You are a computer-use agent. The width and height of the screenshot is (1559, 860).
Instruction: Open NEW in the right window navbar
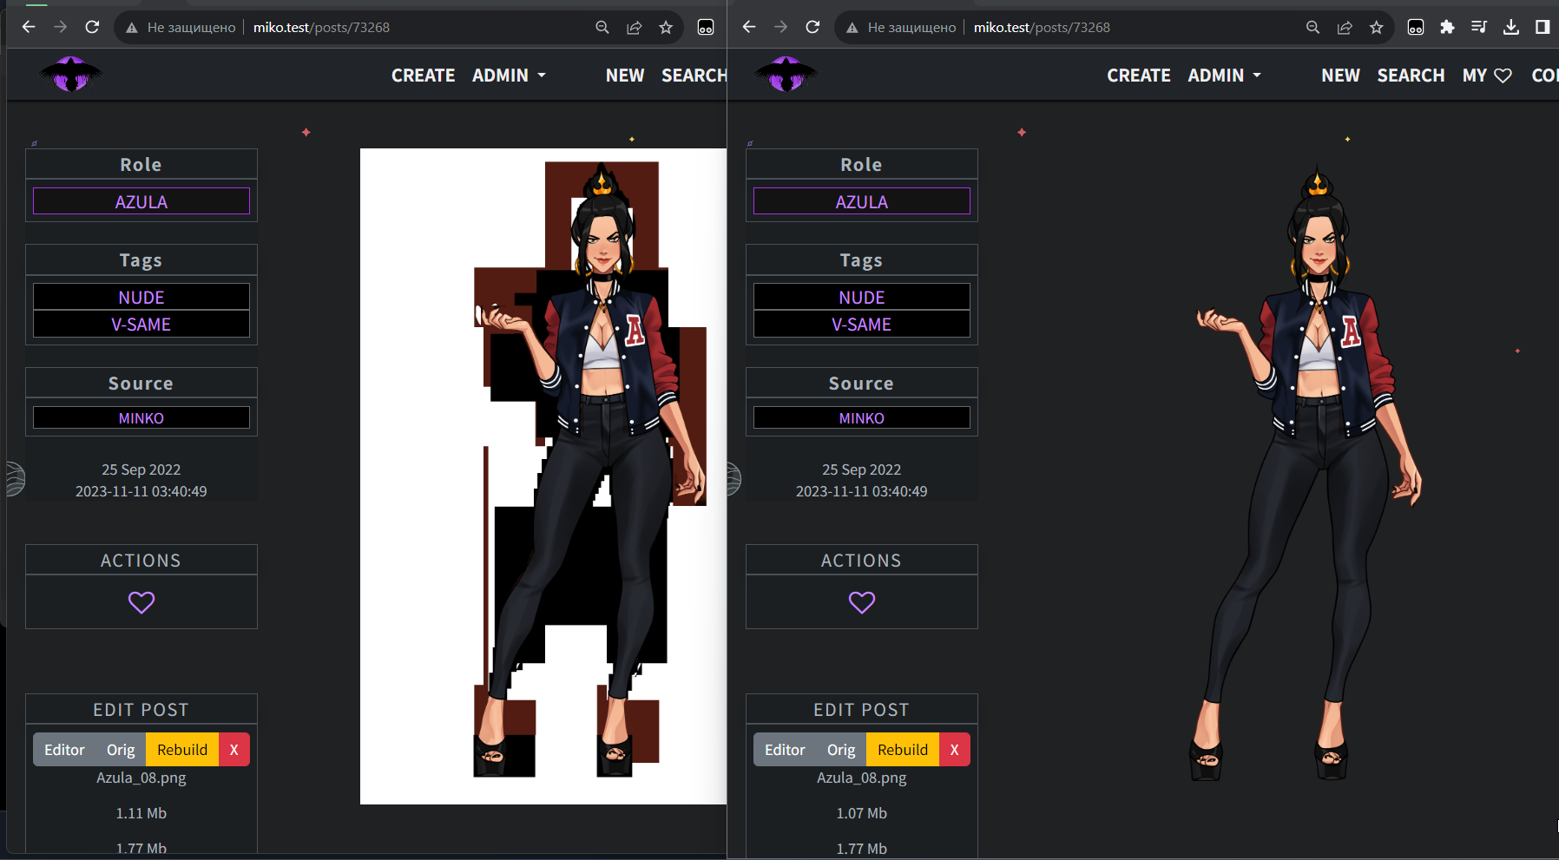1340,75
